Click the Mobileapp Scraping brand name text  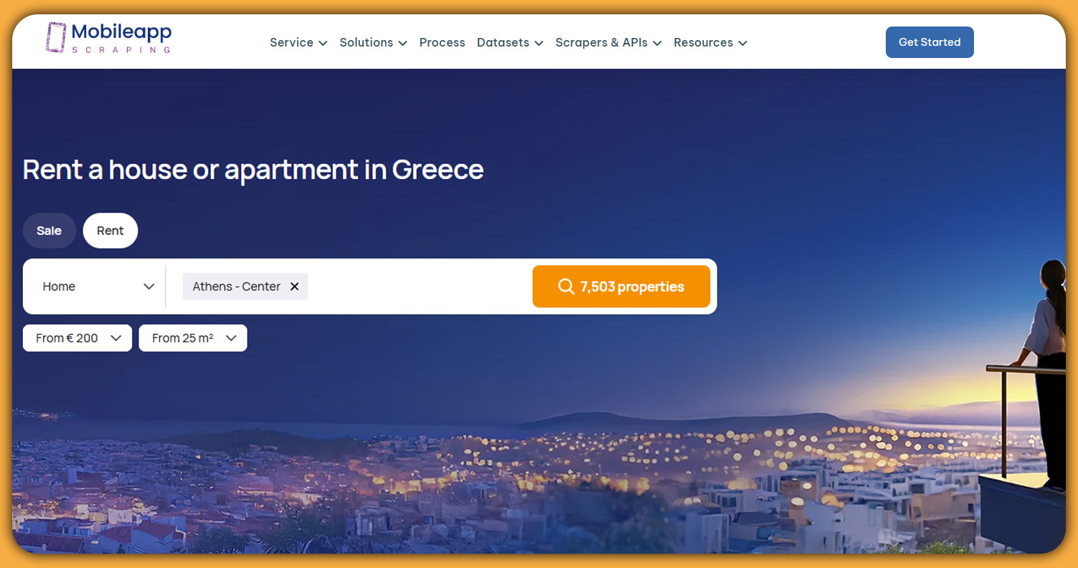(x=121, y=37)
